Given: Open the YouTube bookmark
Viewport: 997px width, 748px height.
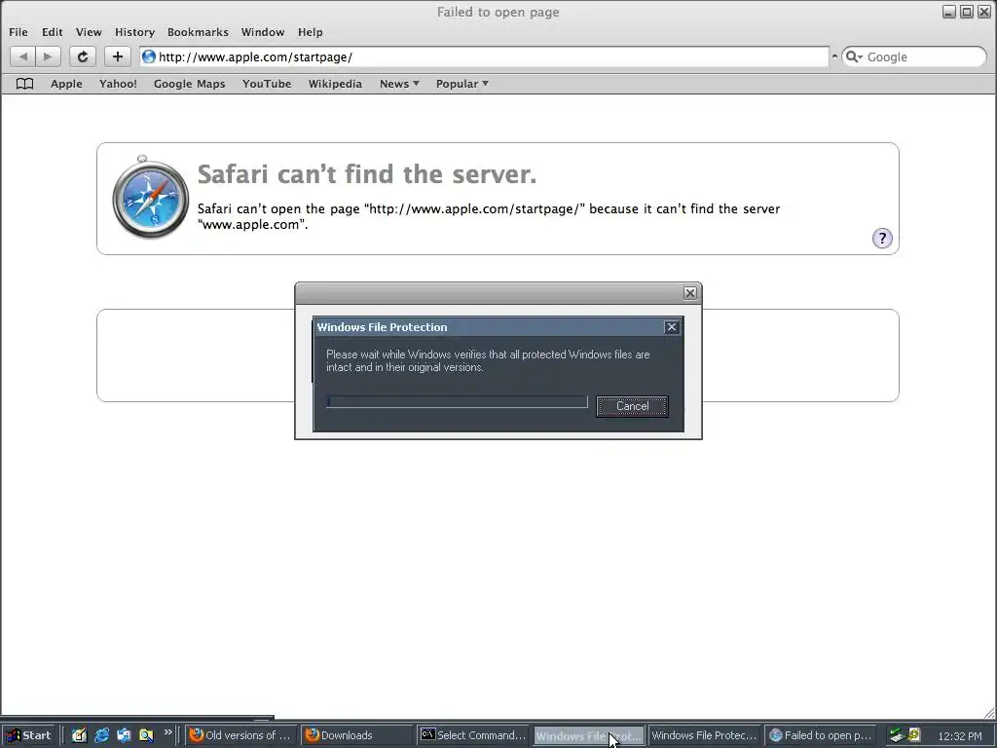Looking at the screenshot, I should pyautogui.click(x=267, y=84).
